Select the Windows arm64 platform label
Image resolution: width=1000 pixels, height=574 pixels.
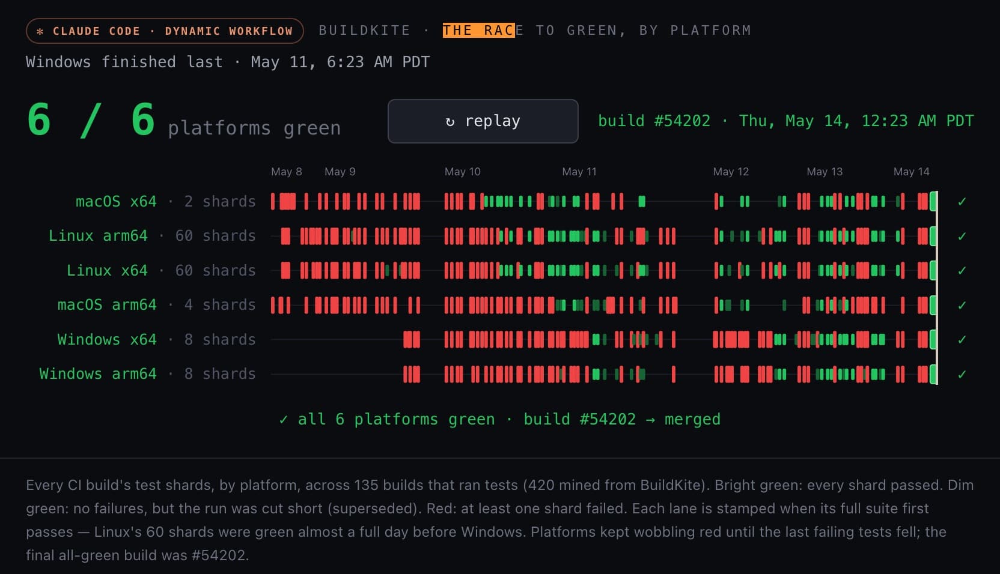[x=98, y=374]
